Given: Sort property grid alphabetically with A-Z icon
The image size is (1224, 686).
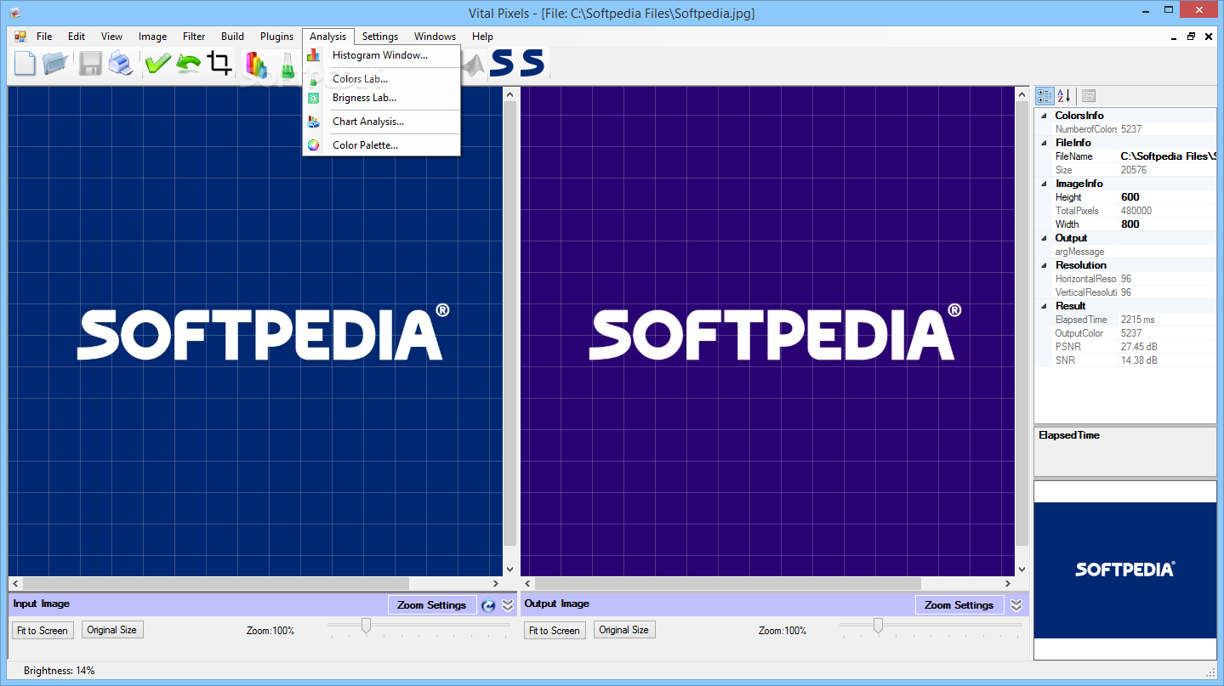Looking at the screenshot, I should pyautogui.click(x=1063, y=96).
